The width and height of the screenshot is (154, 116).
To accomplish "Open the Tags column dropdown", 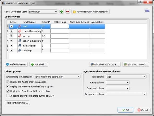I will [126, 77].
